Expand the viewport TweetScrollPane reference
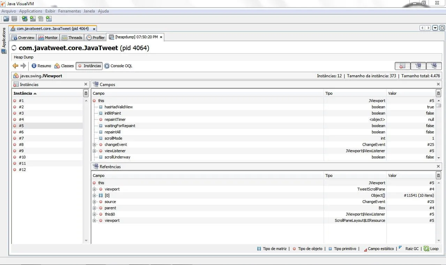The width and height of the screenshot is (446, 265). pos(95,189)
